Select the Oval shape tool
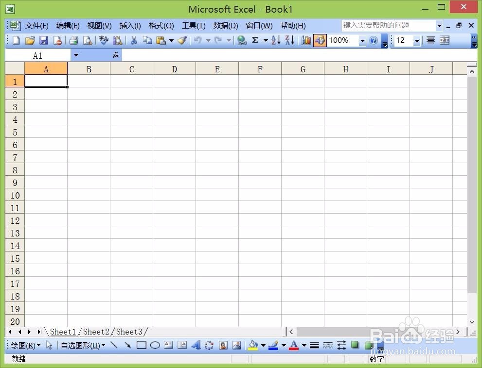 155,345
